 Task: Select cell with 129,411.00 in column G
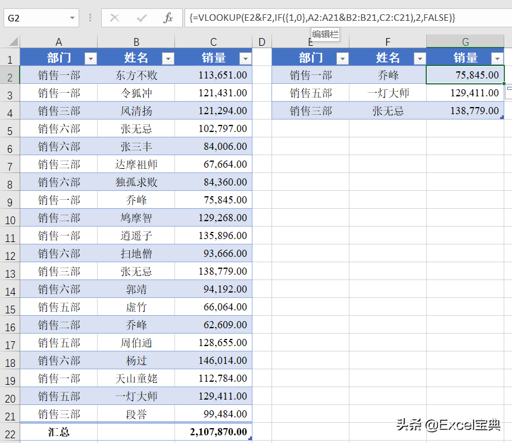pos(466,93)
